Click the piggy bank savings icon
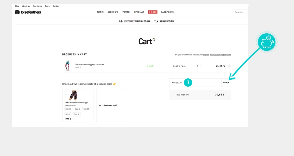 [266, 42]
